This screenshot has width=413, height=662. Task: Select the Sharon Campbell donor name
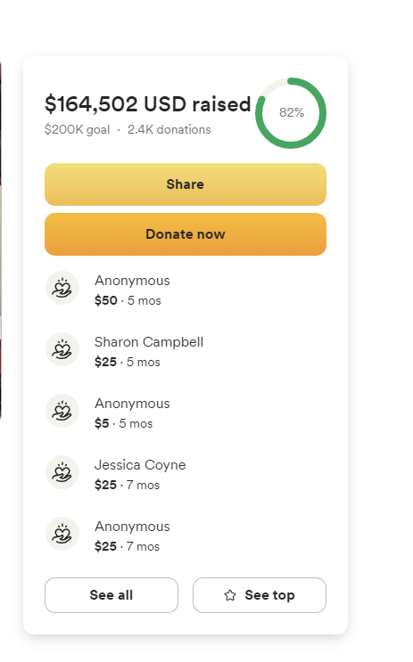tap(149, 342)
